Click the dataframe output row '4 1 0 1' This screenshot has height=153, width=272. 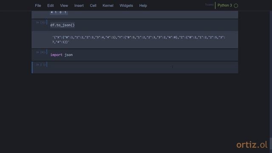[59, 12]
